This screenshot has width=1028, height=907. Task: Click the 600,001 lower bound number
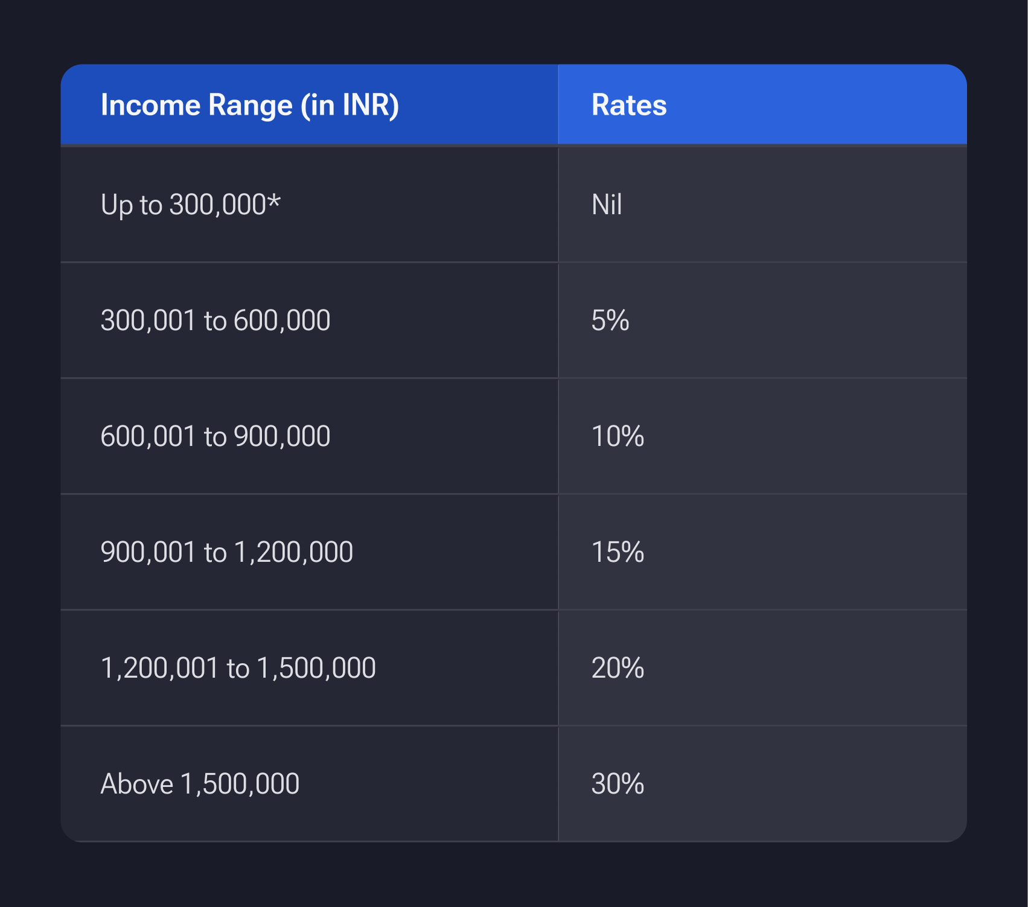point(148,436)
